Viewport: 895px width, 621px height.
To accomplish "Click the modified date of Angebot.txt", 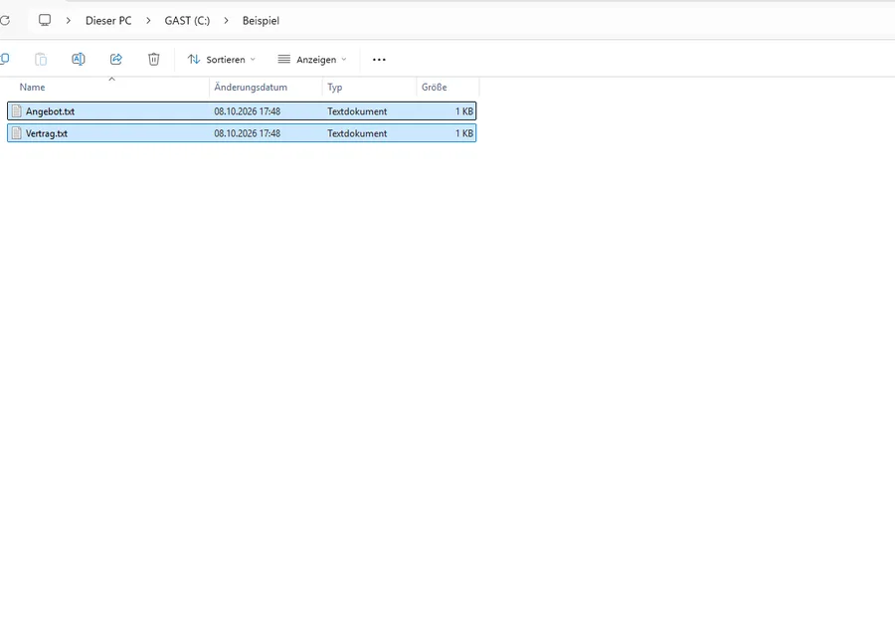I will (248, 111).
